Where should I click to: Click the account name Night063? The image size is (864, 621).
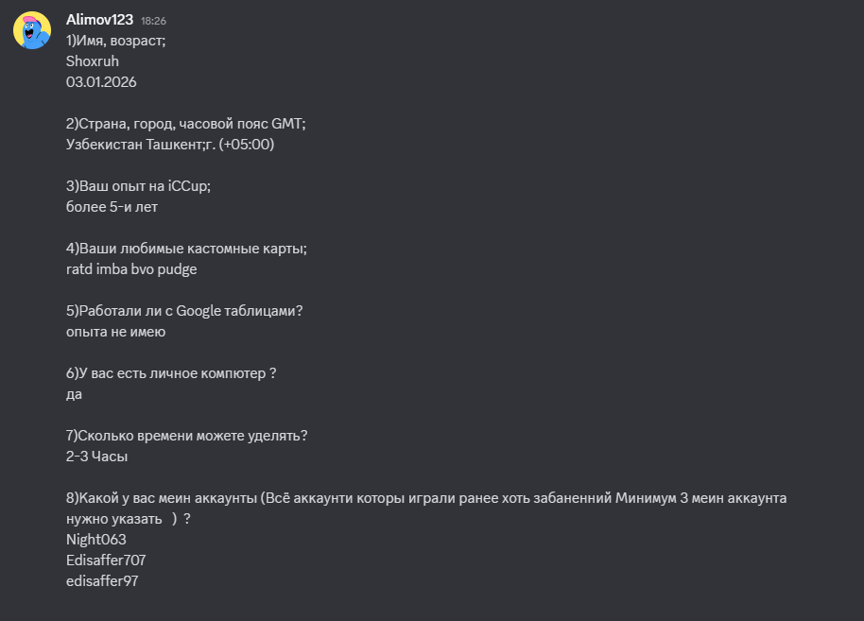(x=95, y=540)
